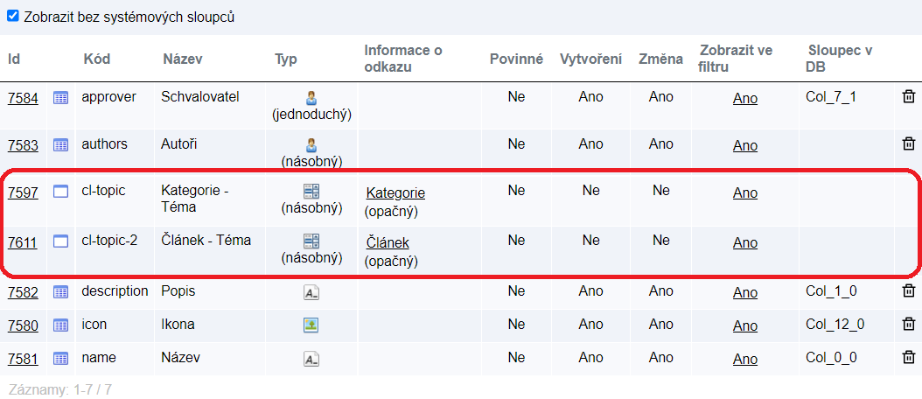Delete the approver column using trash icon
Image resolution: width=922 pixels, height=399 pixels.
point(909,96)
